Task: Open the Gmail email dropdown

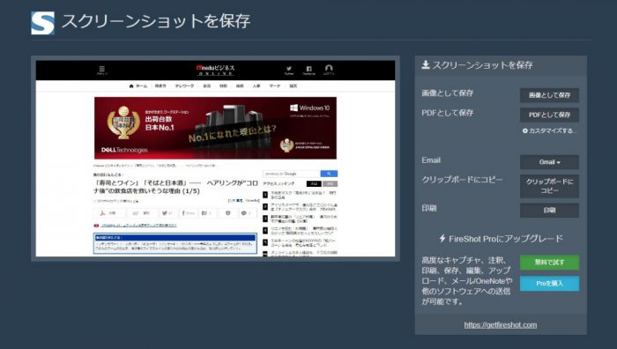Action: (x=549, y=161)
